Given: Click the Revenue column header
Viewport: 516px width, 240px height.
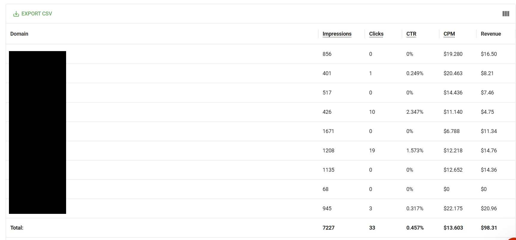Looking at the screenshot, I should coord(491,34).
